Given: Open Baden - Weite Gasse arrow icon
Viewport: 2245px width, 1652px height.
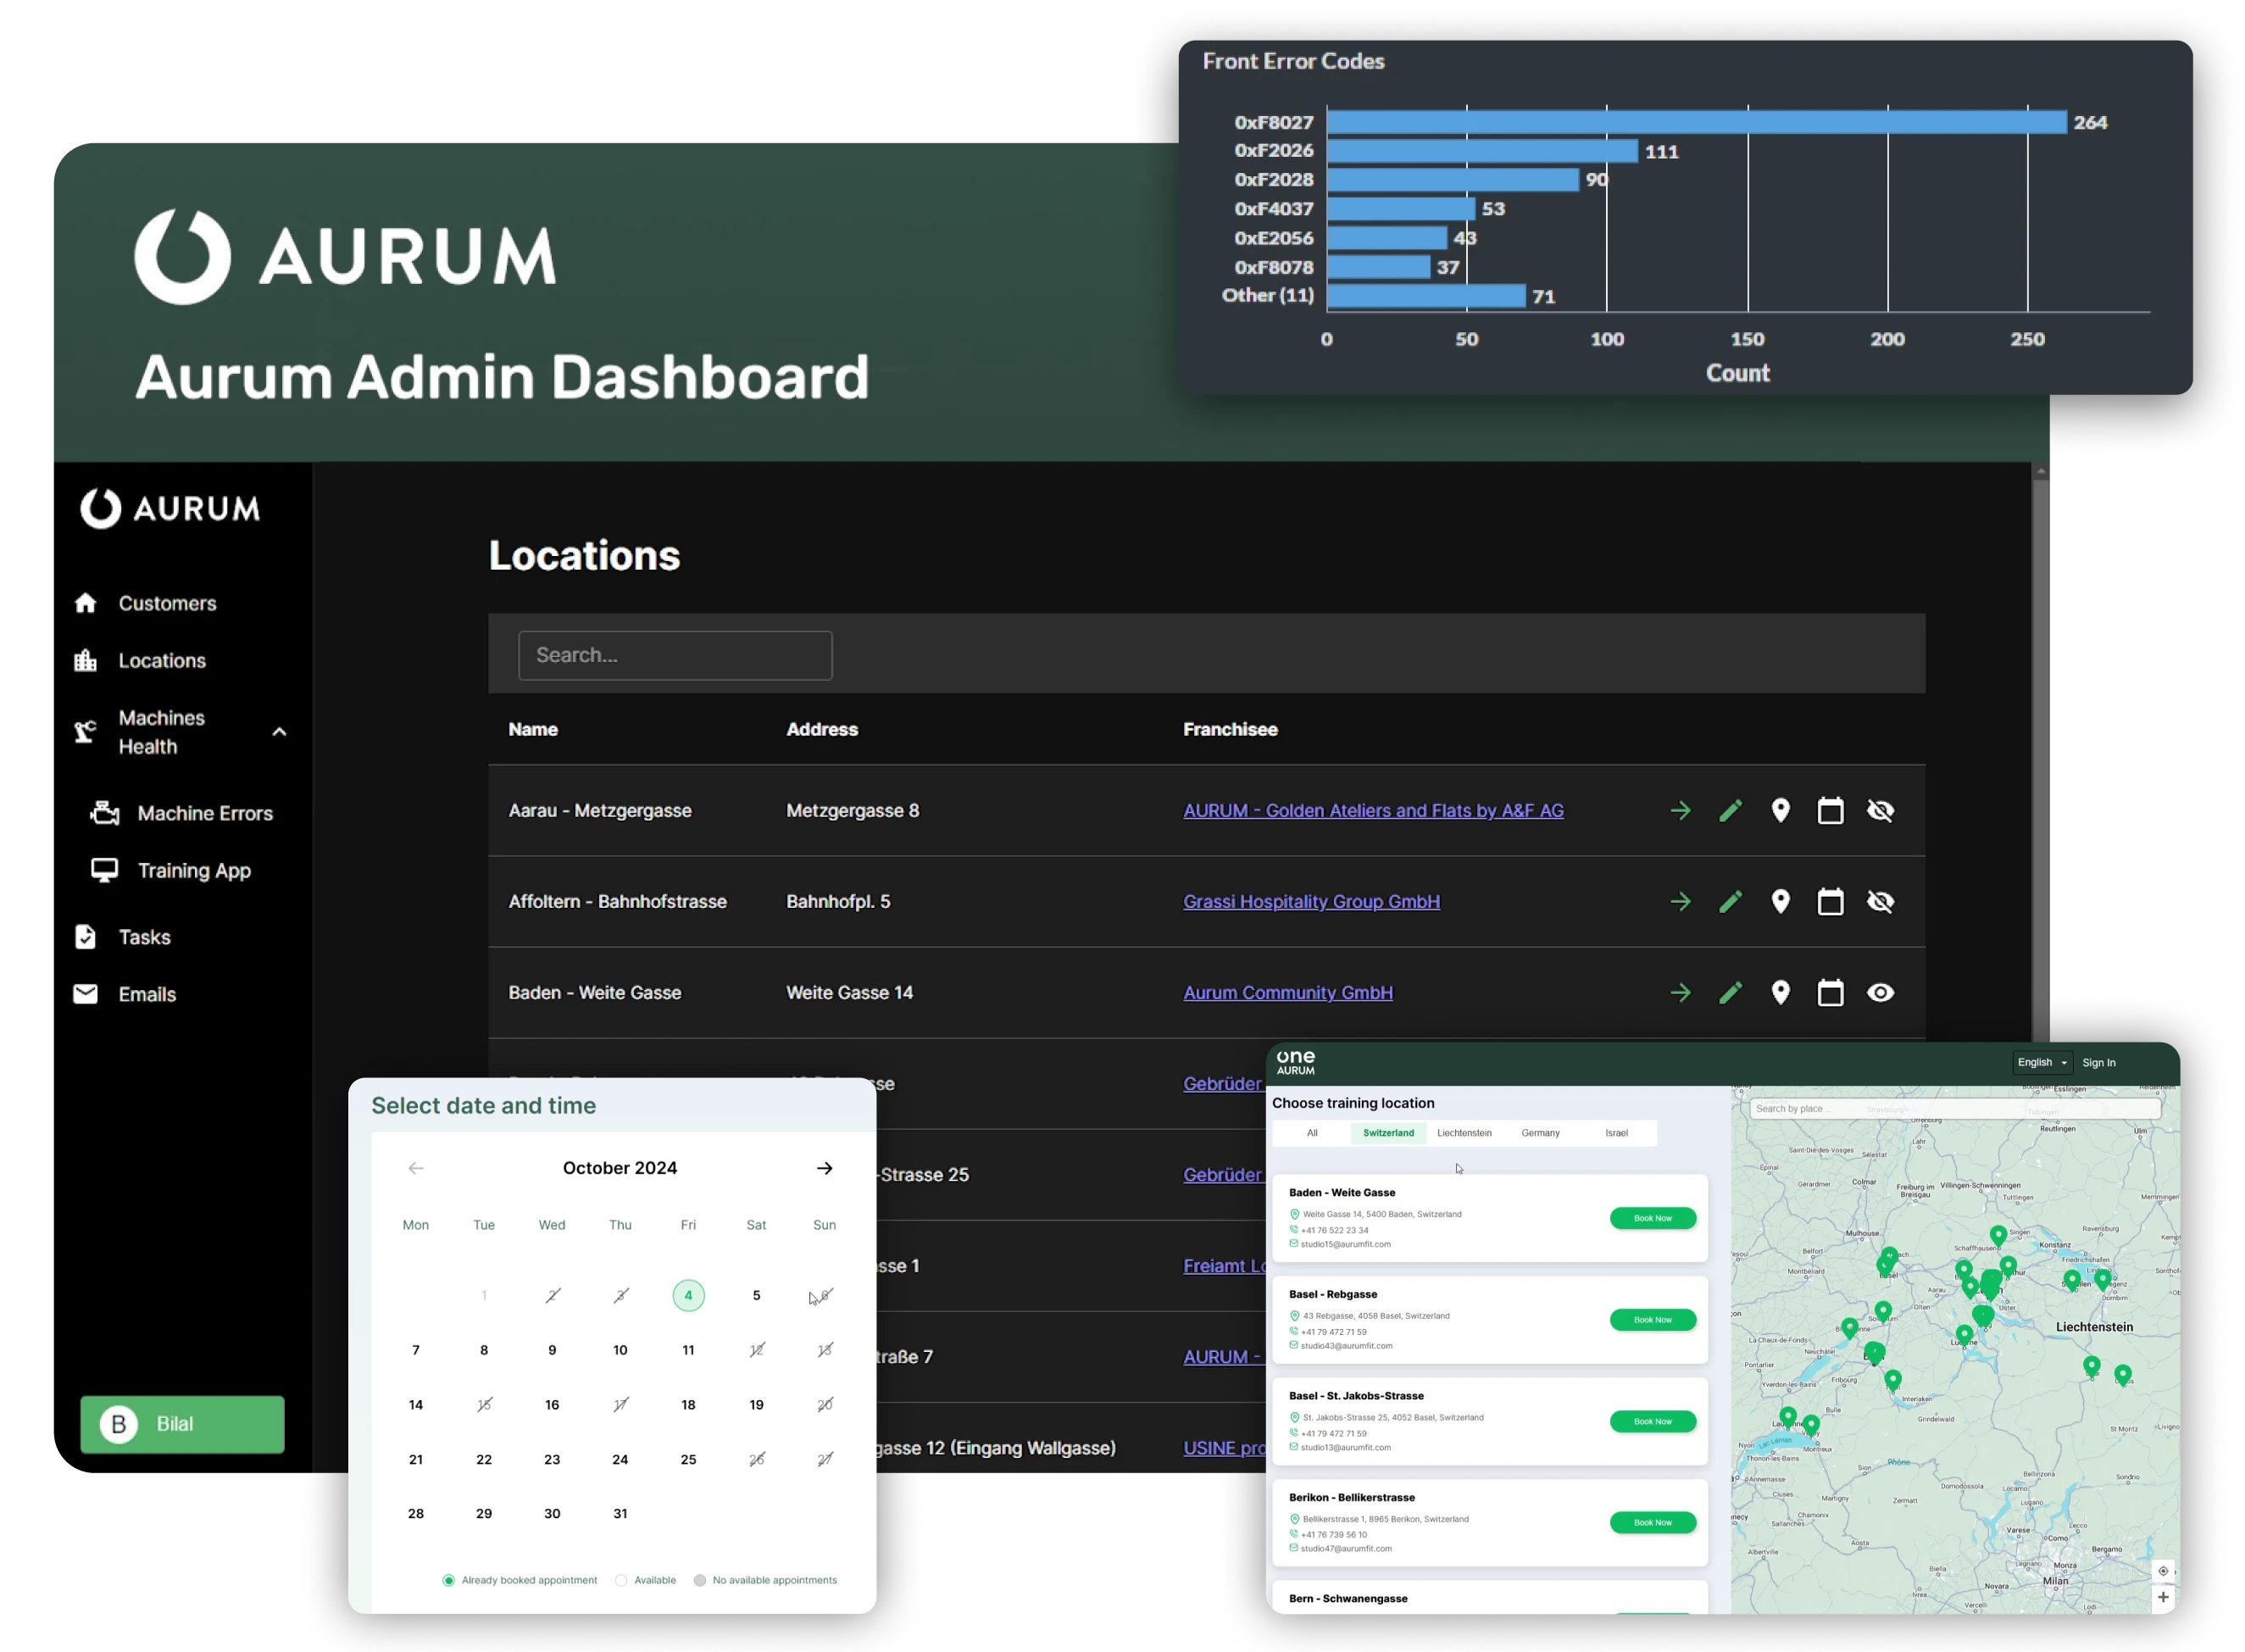Looking at the screenshot, I should [x=1681, y=993].
